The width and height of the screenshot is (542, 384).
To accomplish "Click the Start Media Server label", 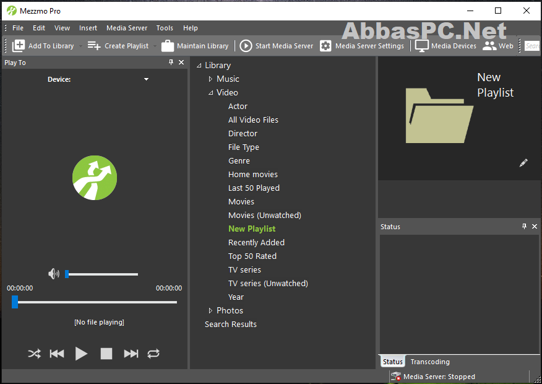I will 284,46.
